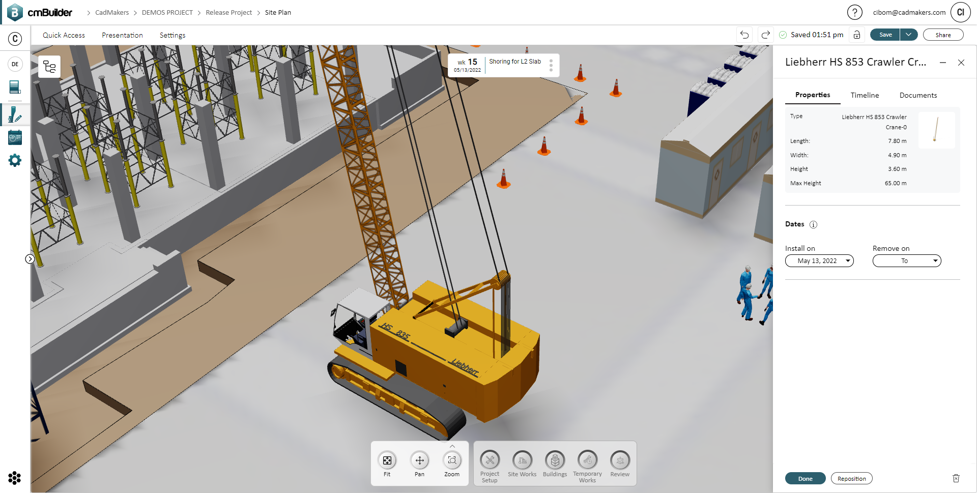Open the model tree hierarchy button
The image size is (977, 493).
(x=49, y=67)
